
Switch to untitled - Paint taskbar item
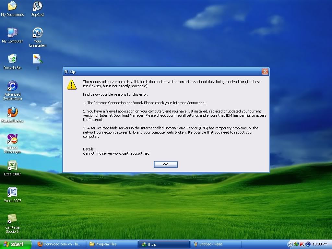click(x=216, y=244)
